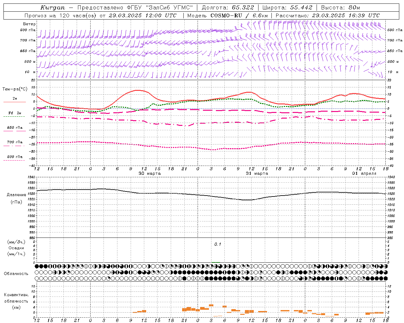
Task: Click the latitude value "Широта: 55.442"
Action: [x=288, y=8]
